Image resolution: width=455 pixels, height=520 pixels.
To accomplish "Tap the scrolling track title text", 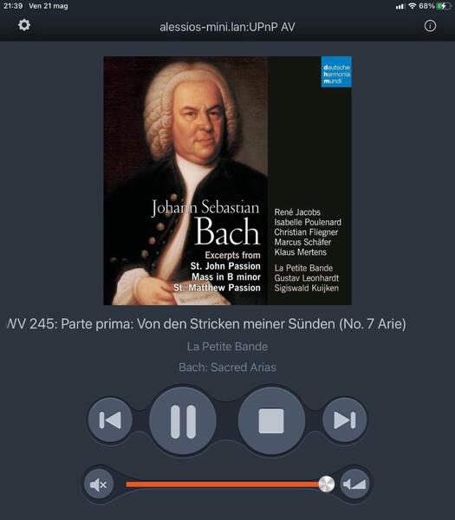I will coord(206,324).
